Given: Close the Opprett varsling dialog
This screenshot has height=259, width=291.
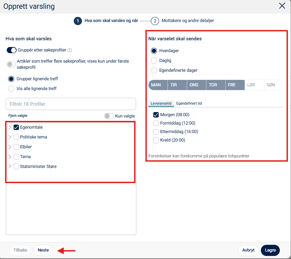Looking at the screenshot, I should [282, 6].
